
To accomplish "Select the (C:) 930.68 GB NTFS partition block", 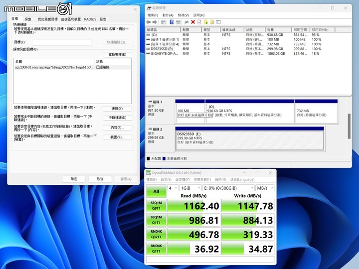I will 250,112.
